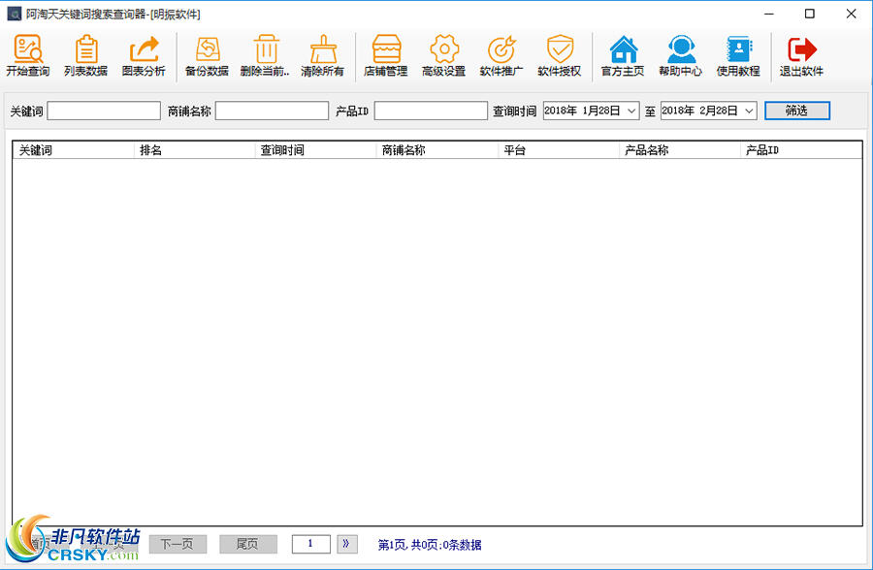Screen dimensions: 873x570
Task: Click the 下一页 next page button
Action: [x=178, y=544]
